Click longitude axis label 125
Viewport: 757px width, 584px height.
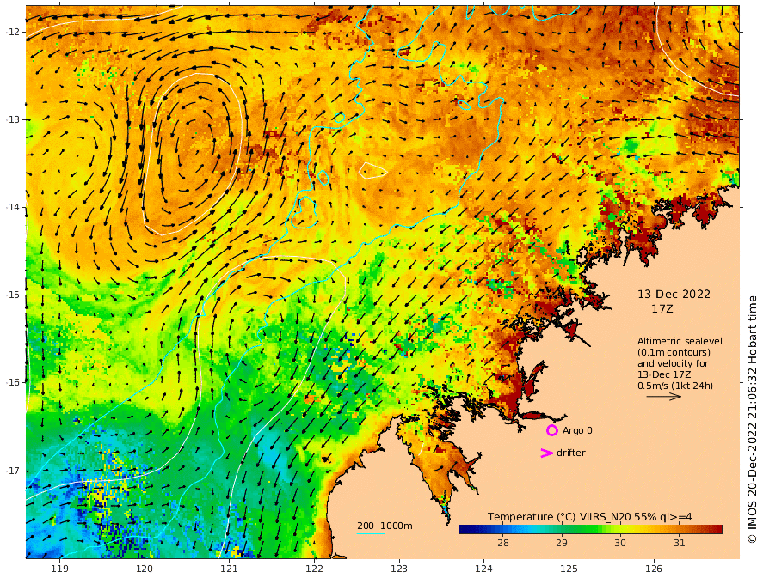point(569,569)
